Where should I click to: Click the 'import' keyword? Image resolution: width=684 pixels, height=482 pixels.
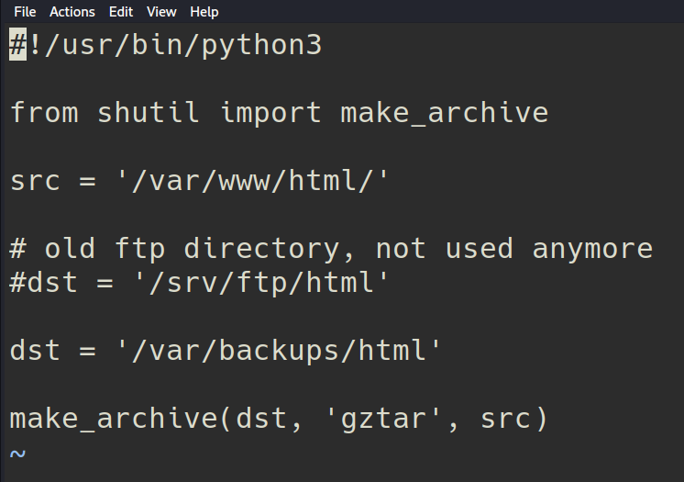(x=270, y=113)
